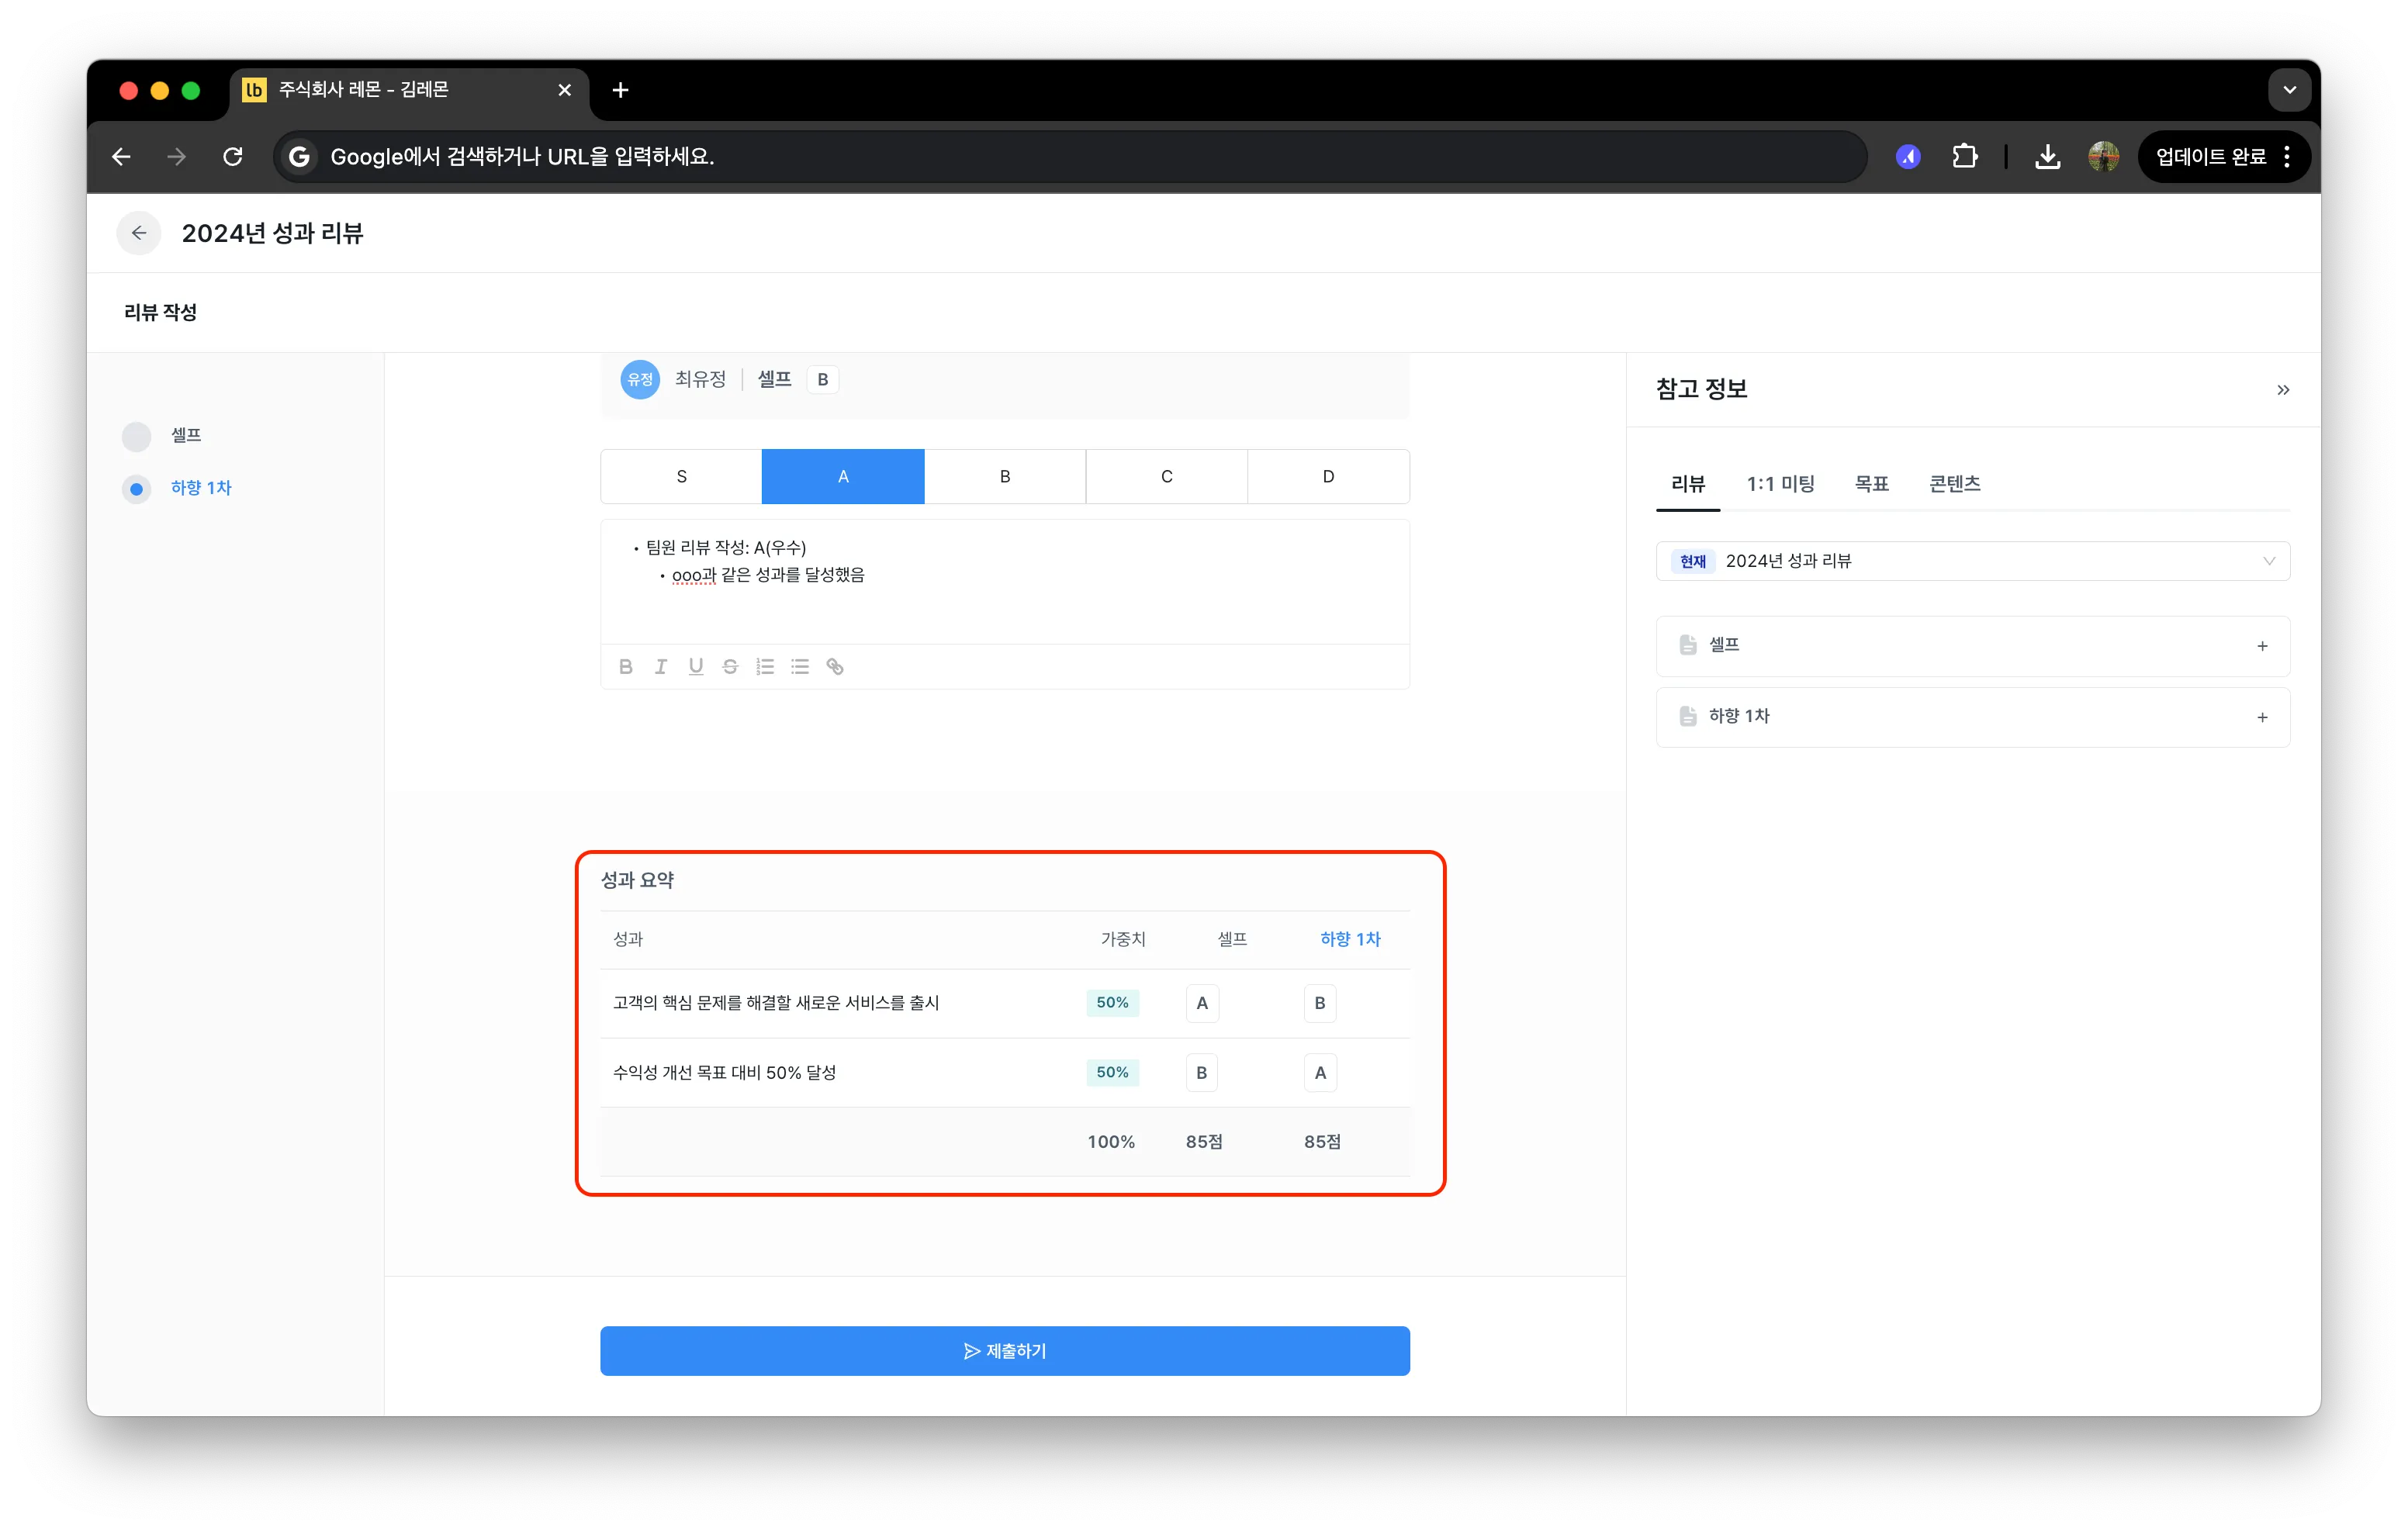
Task: Click the back arrow beside 2024년 성과 리뷰
Action: click(x=139, y=233)
